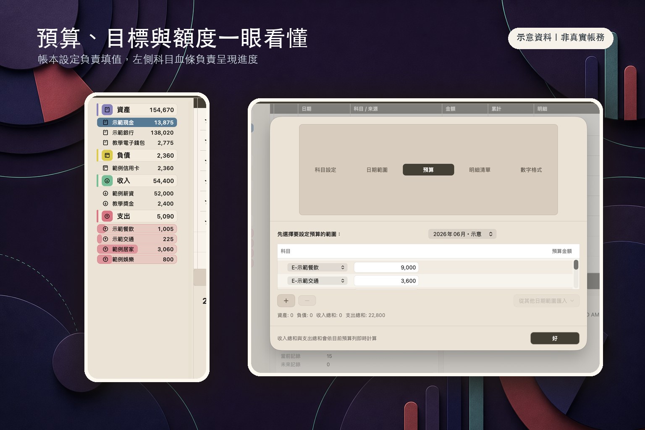This screenshot has width=645, height=430.
Task: Select the 範例信用卡 account row
Action: (137, 168)
